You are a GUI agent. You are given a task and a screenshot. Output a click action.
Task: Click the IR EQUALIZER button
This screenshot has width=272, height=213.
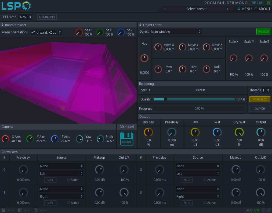(47, 17)
